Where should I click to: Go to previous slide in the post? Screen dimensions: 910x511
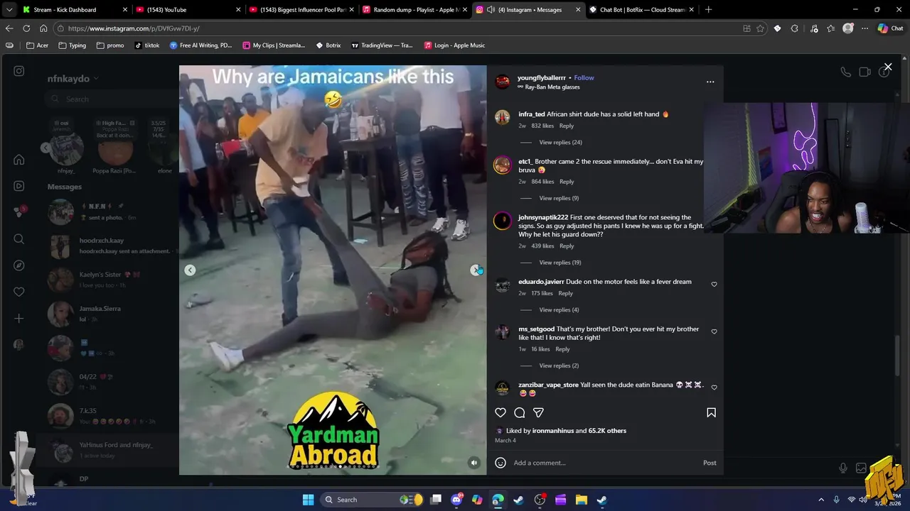(190, 270)
